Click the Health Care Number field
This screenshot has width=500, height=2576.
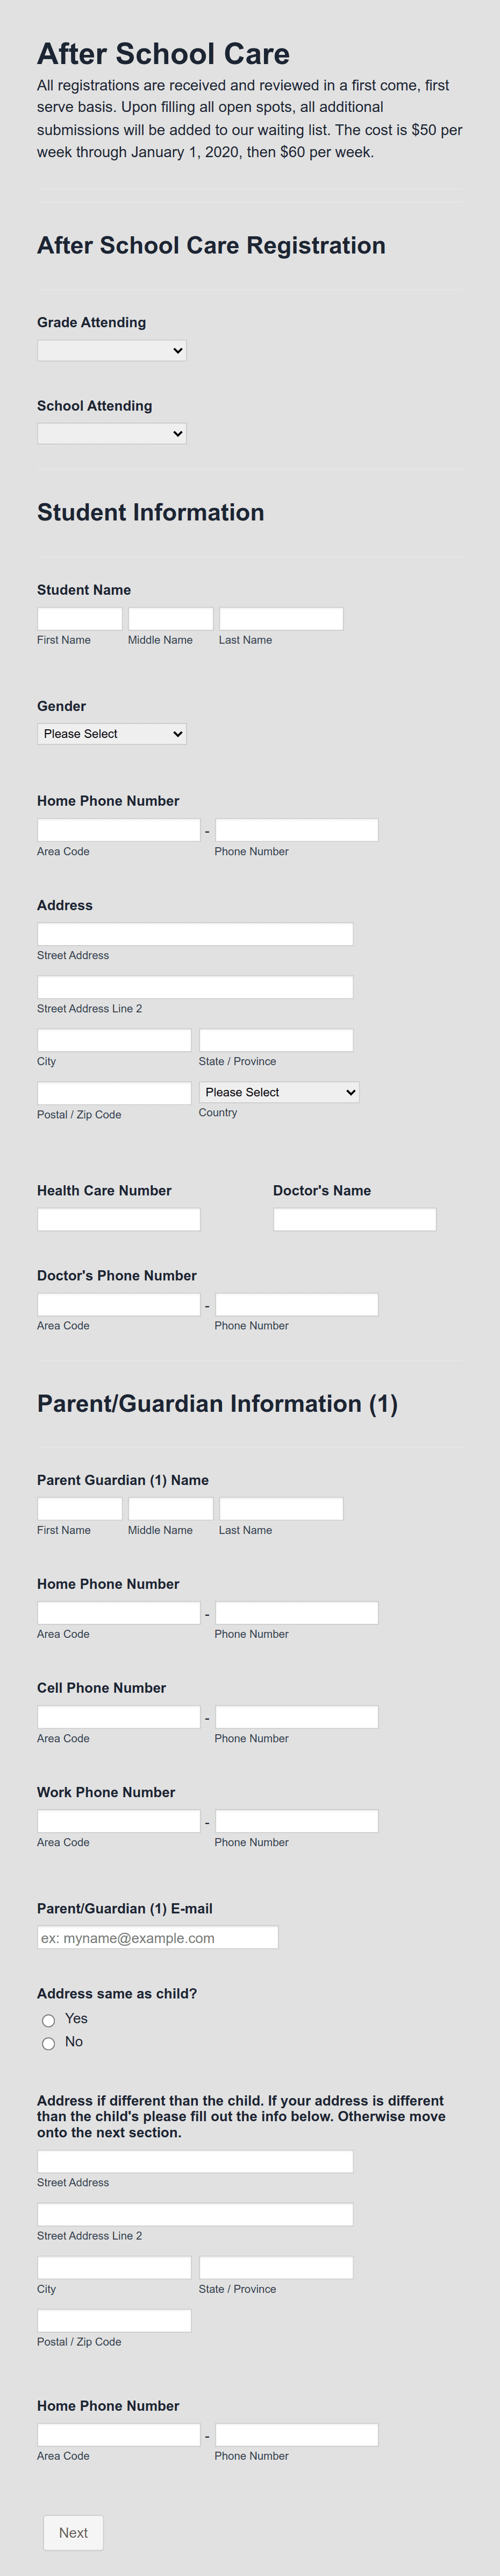(x=118, y=1219)
